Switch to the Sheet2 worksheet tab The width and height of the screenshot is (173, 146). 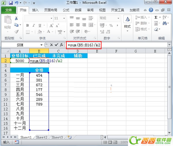pyautogui.click(x=42, y=137)
